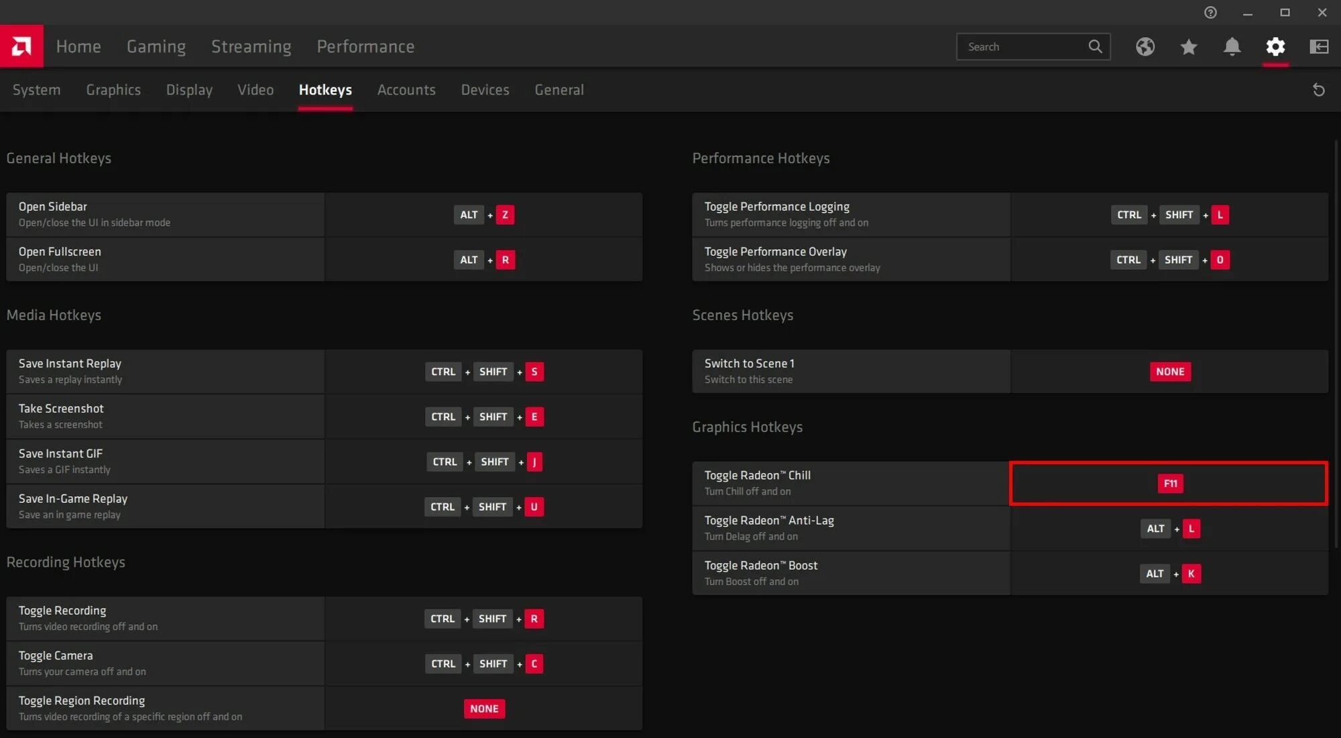Reset hotkeys with the circular arrow icon
The height and width of the screenshot is (738, 1341).
[1318, 90]
